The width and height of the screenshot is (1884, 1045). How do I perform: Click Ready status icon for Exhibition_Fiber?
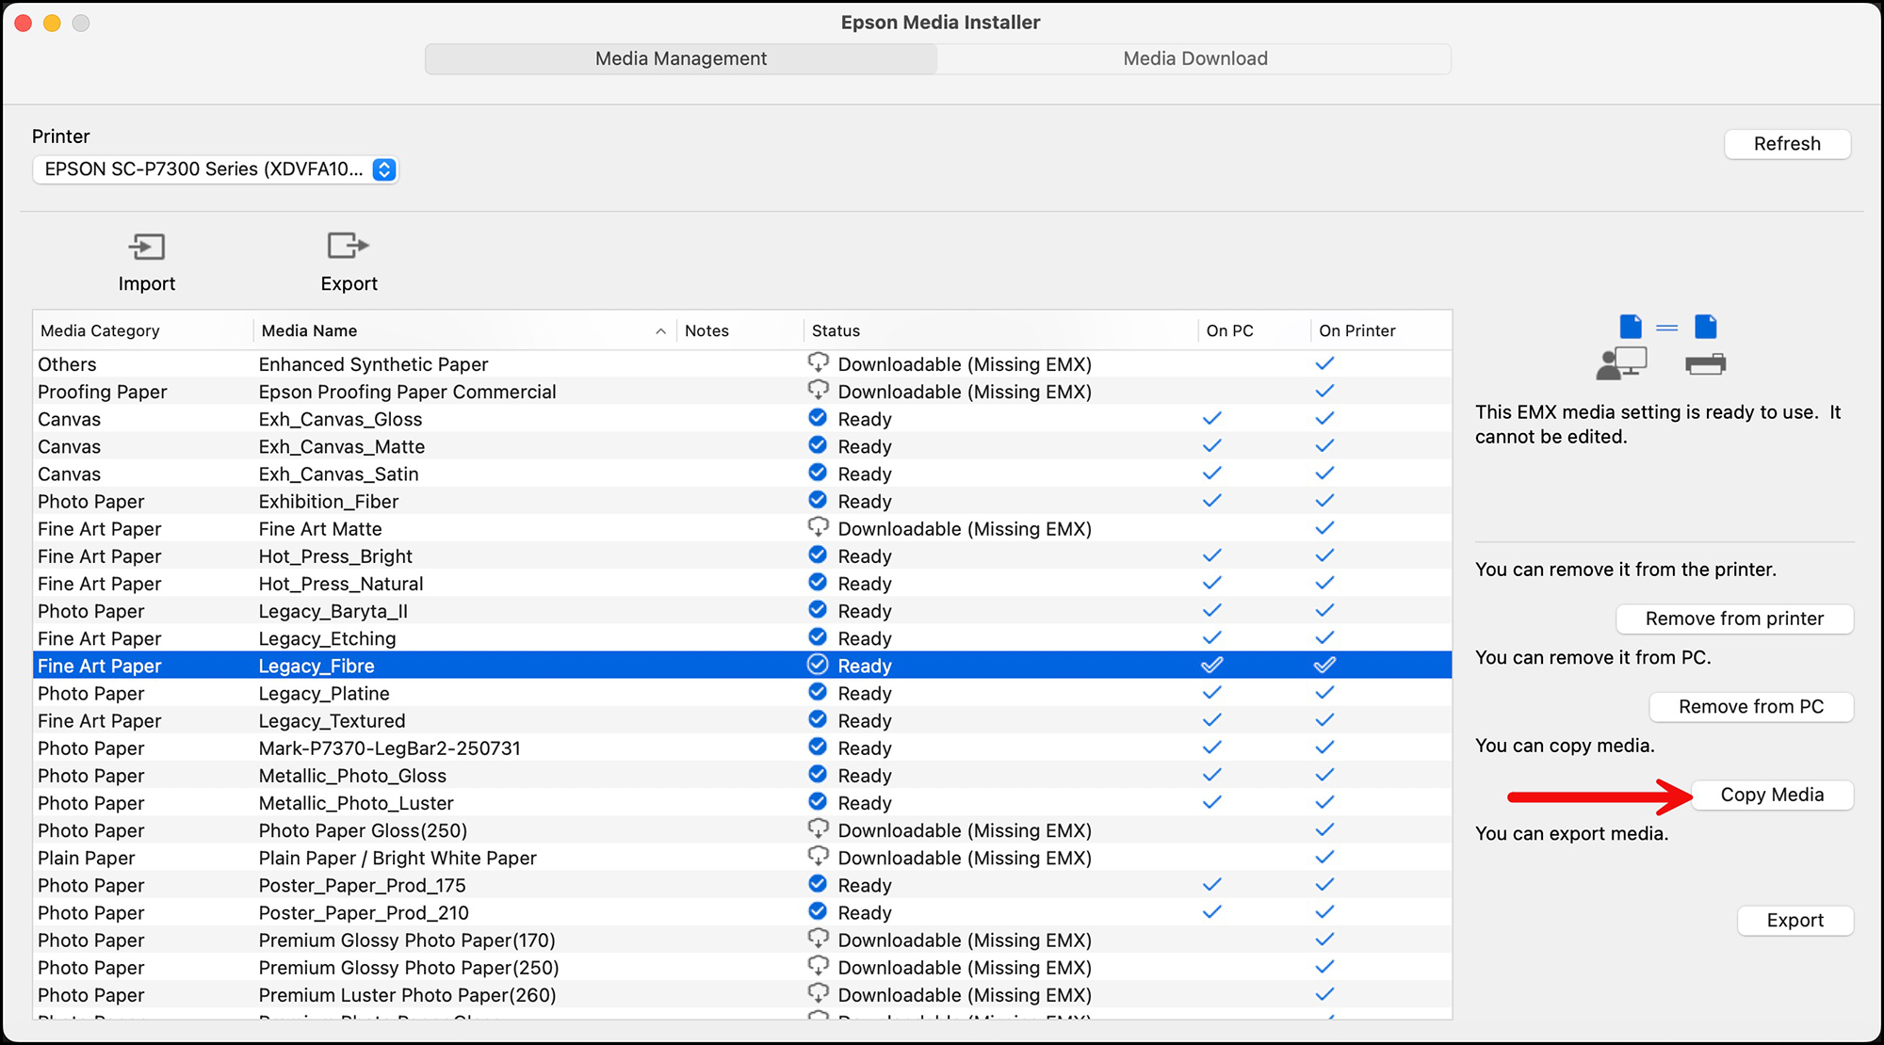point(818,499)
